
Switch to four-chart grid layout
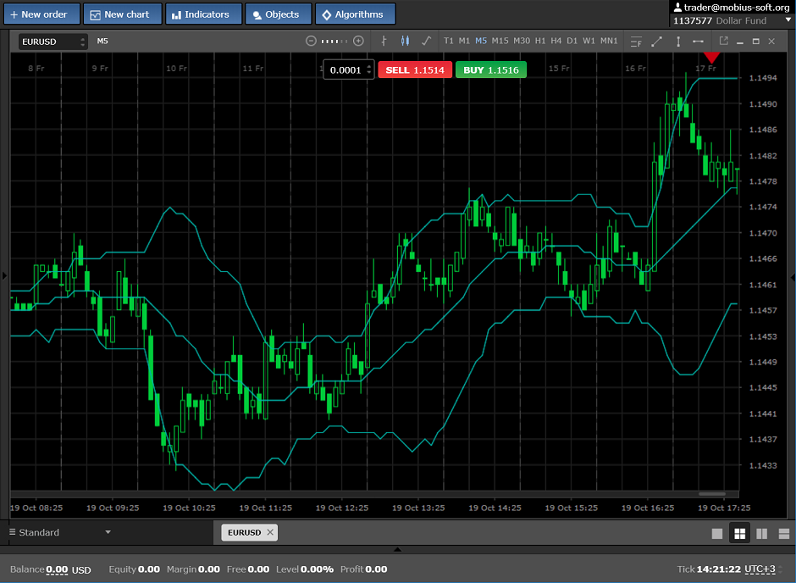click(739, 533)
